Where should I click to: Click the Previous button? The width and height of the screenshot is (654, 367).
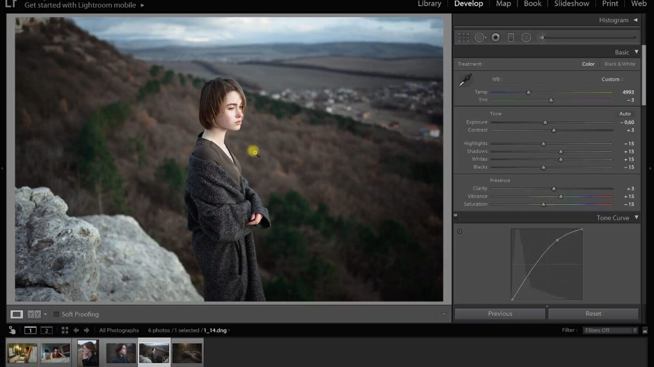coord(500,314)
